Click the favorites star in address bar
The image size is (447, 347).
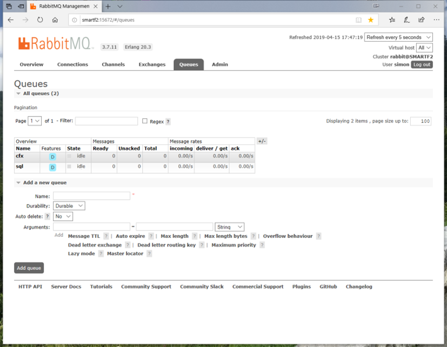371,20
